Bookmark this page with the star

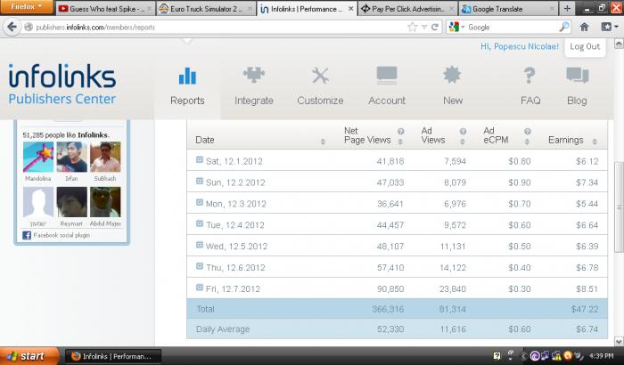point(412,27)
